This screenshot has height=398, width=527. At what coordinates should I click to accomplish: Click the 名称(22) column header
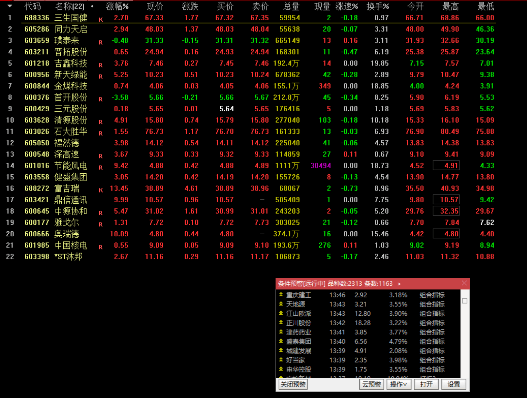[x=70, y=6]
